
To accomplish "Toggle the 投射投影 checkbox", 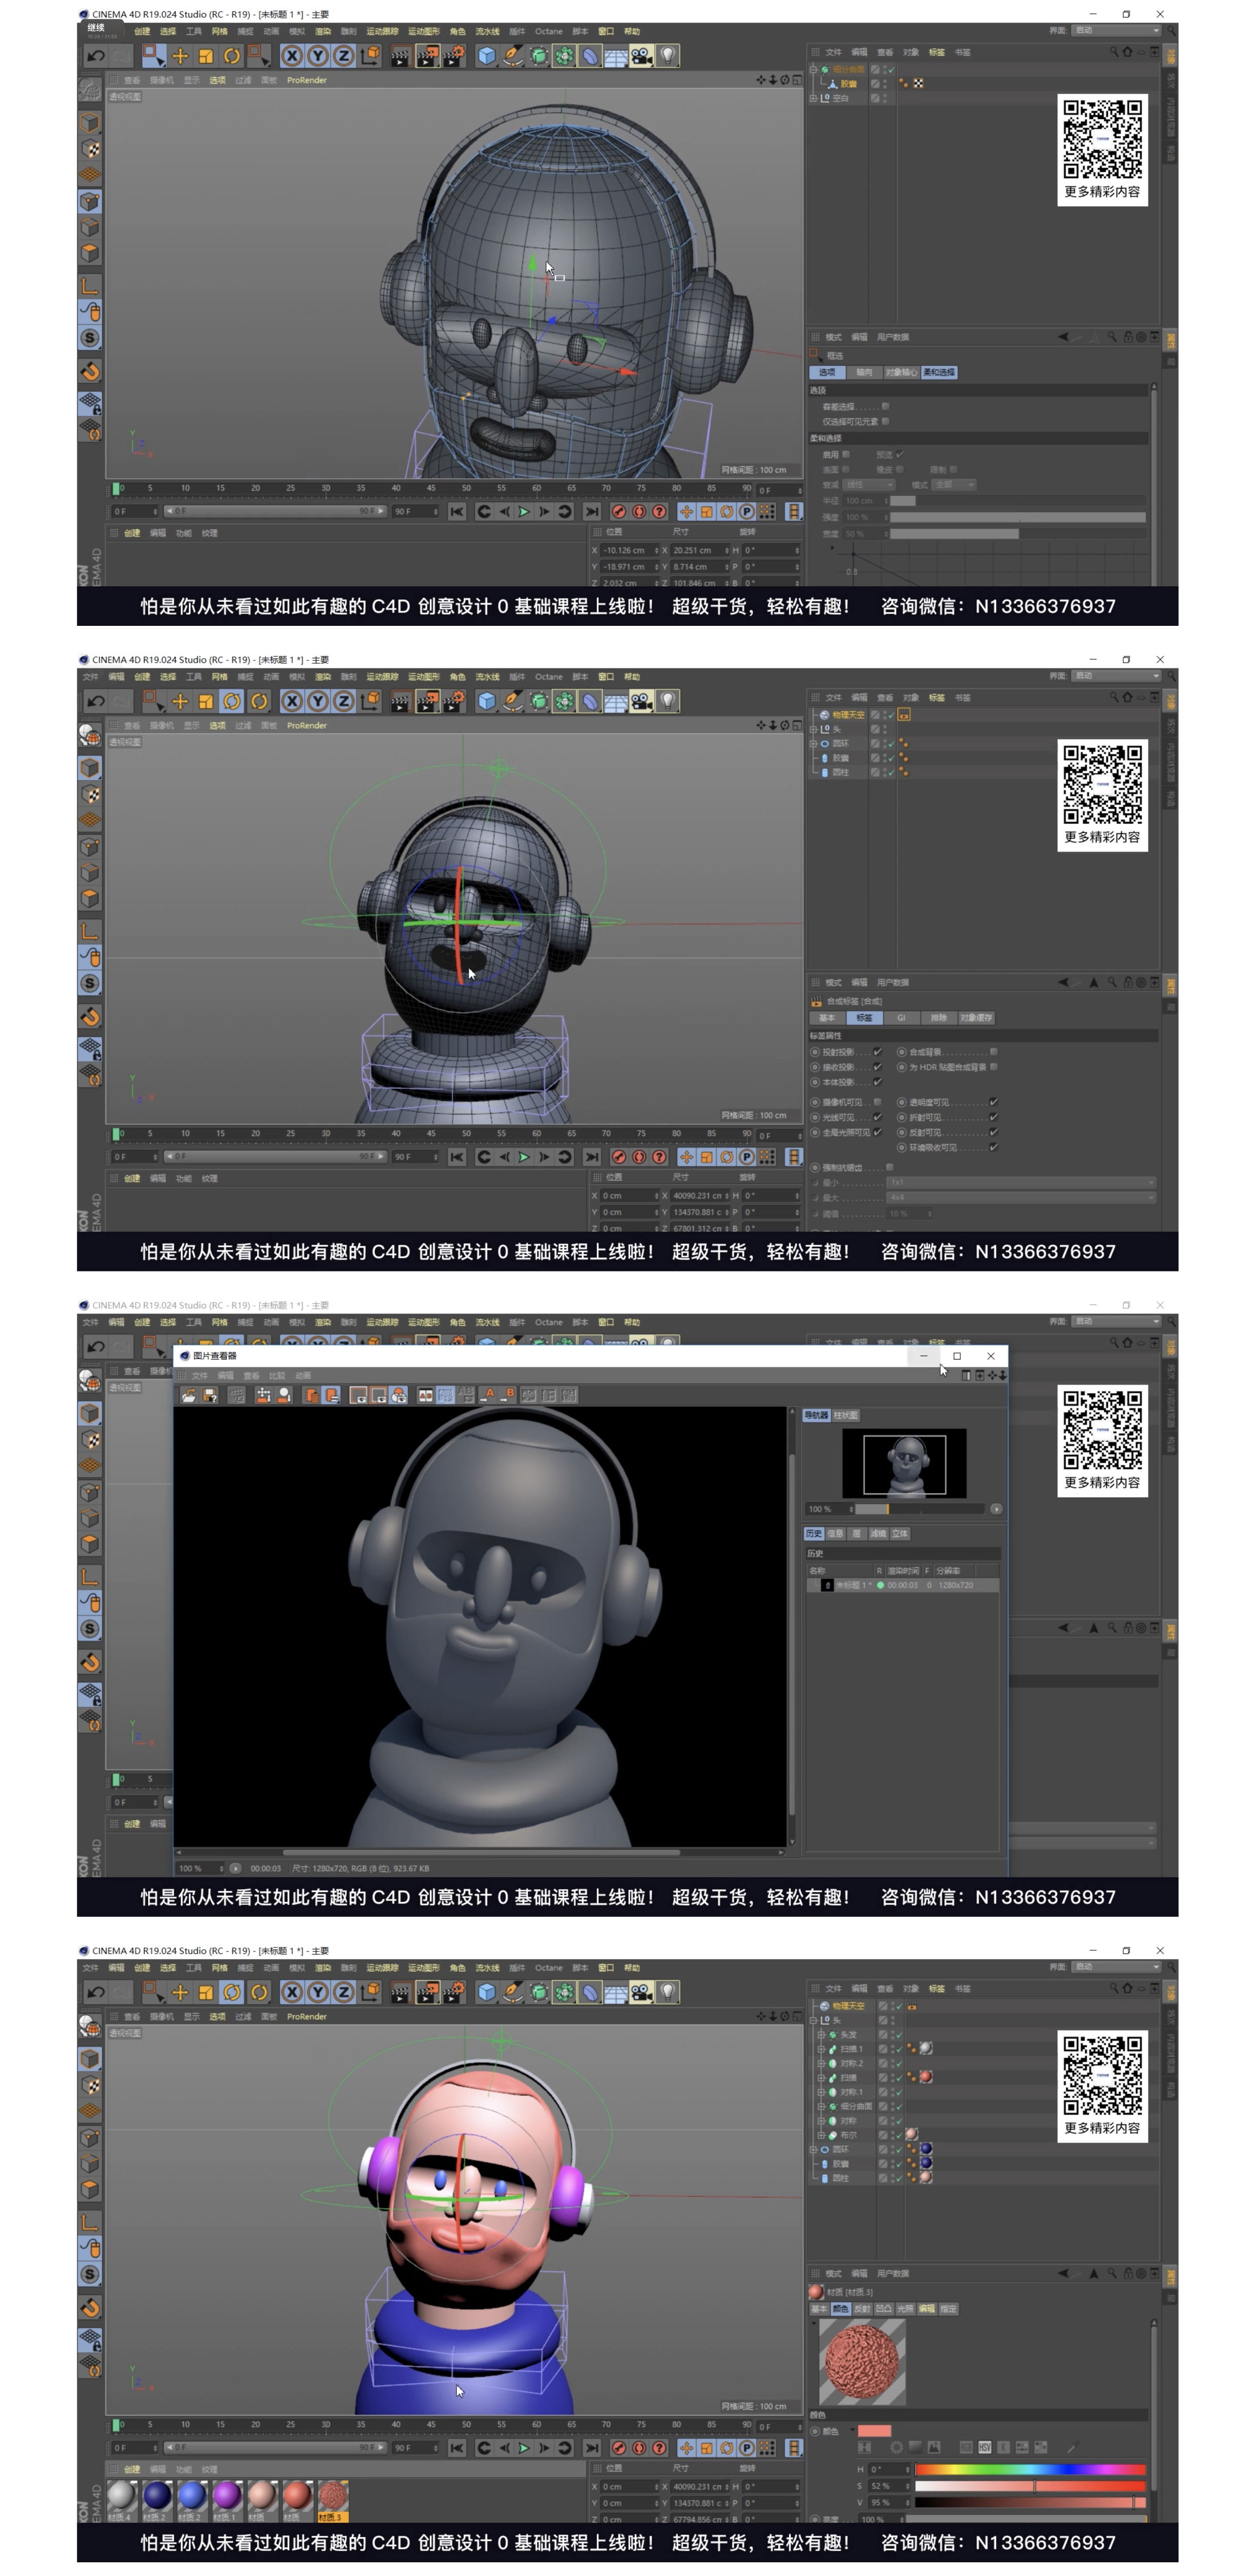I will tap(877, 1052).
